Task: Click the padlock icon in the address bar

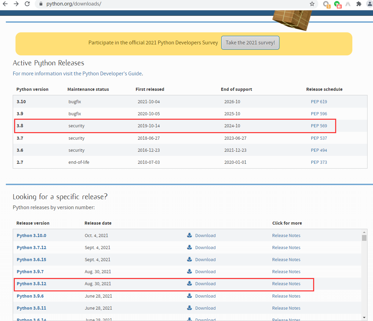Action: (41, 4)
